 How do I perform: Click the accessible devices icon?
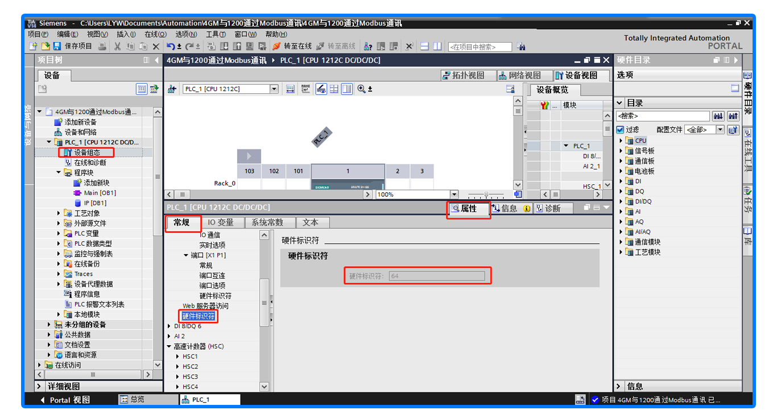368,46
